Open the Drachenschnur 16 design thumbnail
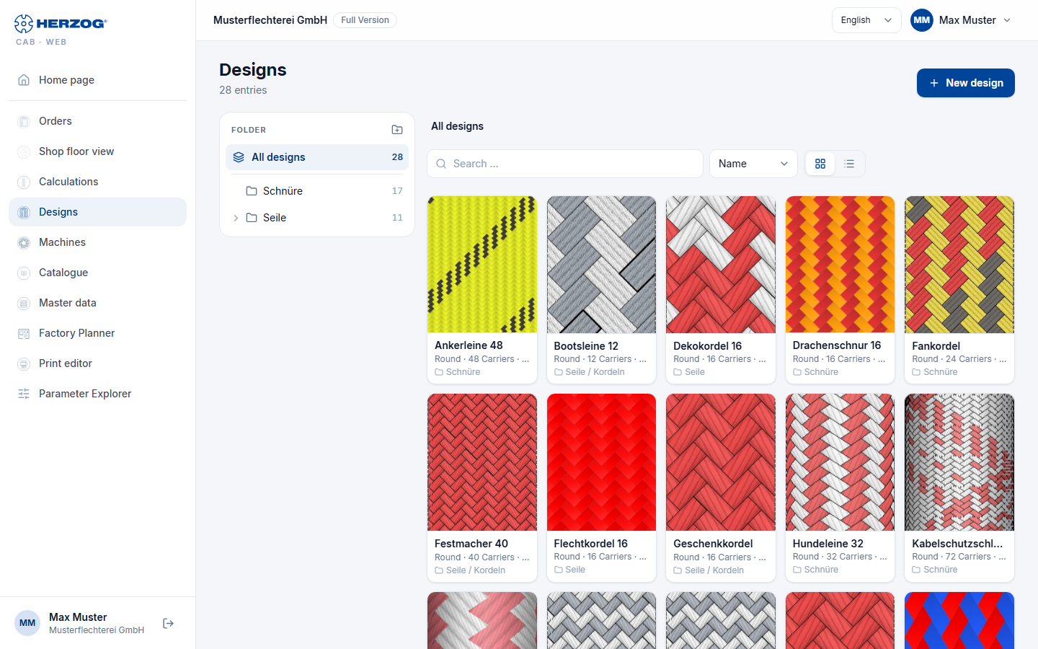 point(840,265)
